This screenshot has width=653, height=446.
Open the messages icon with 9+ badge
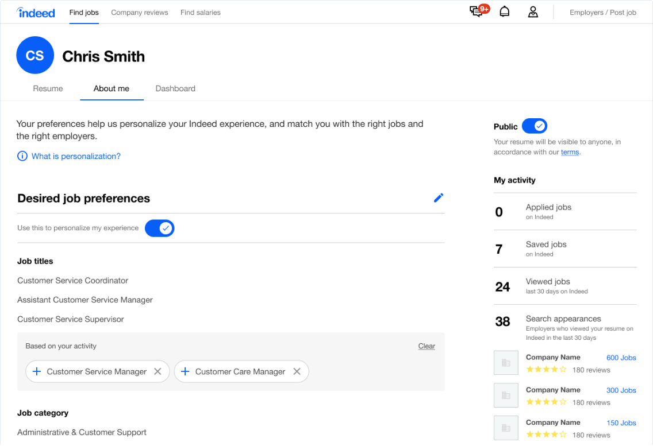click(x=477, y=12)
